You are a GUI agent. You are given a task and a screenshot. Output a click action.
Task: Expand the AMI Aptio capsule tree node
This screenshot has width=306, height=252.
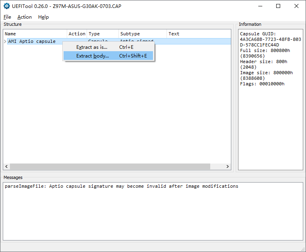[5, 41]
